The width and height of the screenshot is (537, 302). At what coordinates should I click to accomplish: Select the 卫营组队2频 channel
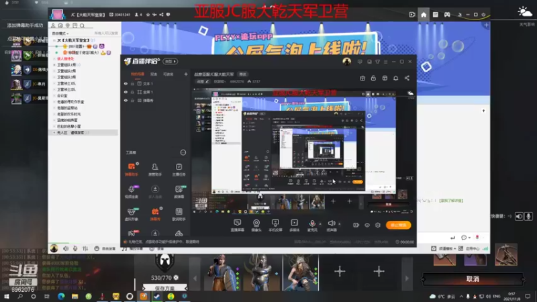point(66,71)
